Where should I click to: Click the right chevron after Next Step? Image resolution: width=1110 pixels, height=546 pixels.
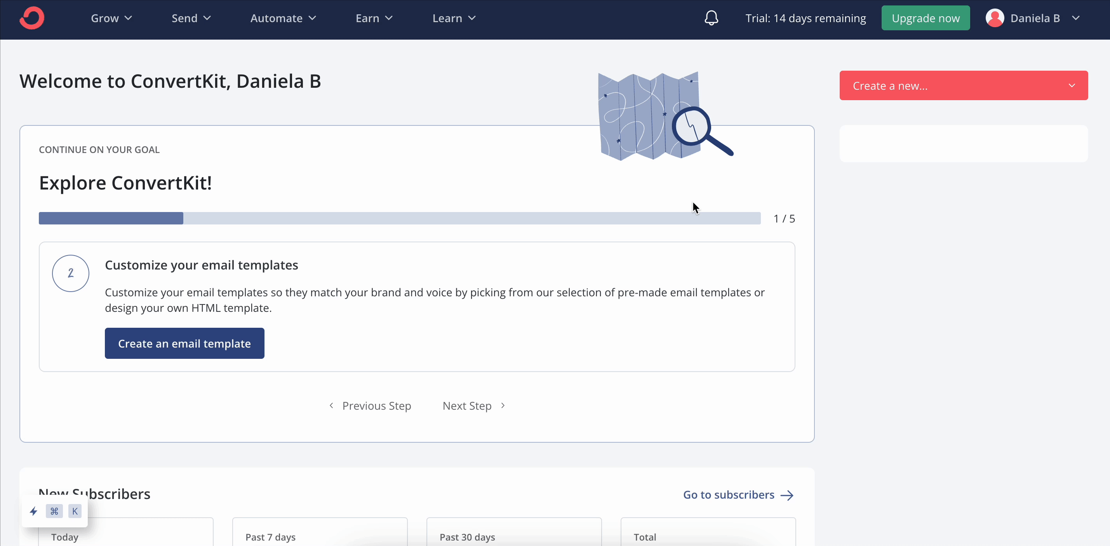[x=503, y=405]
